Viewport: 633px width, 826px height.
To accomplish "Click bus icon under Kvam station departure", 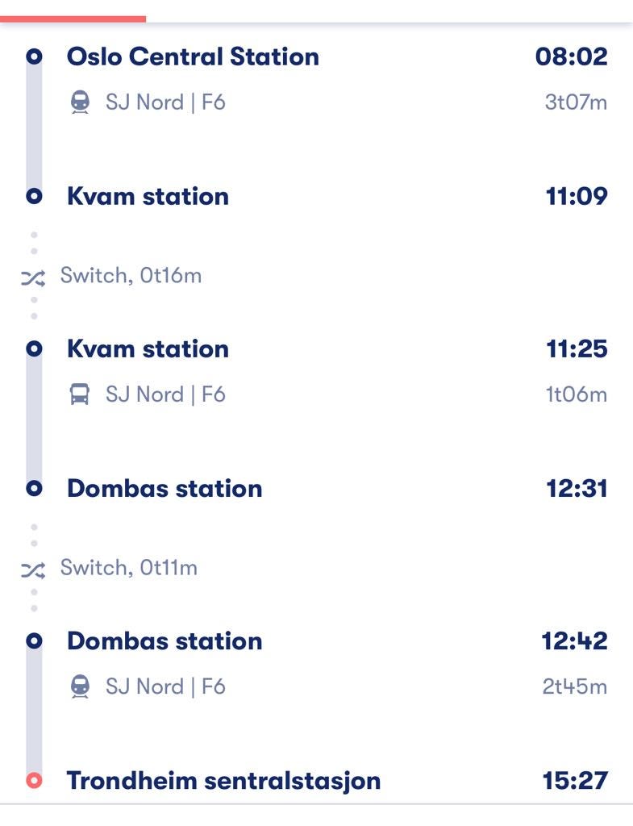I will [80, 394].
